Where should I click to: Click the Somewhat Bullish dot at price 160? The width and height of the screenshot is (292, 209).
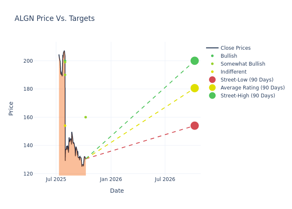click(x=86, y=117)
